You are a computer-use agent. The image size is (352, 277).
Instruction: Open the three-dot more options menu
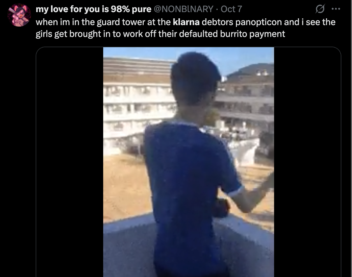point(336,9)
